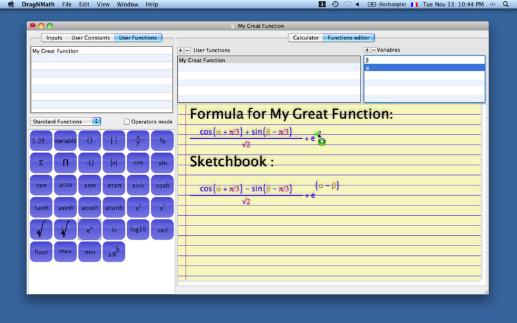Image resolution: width=517 pixels, height=323 pixels.
Task: Insert the absolute value |x| function
Action: 114,163
